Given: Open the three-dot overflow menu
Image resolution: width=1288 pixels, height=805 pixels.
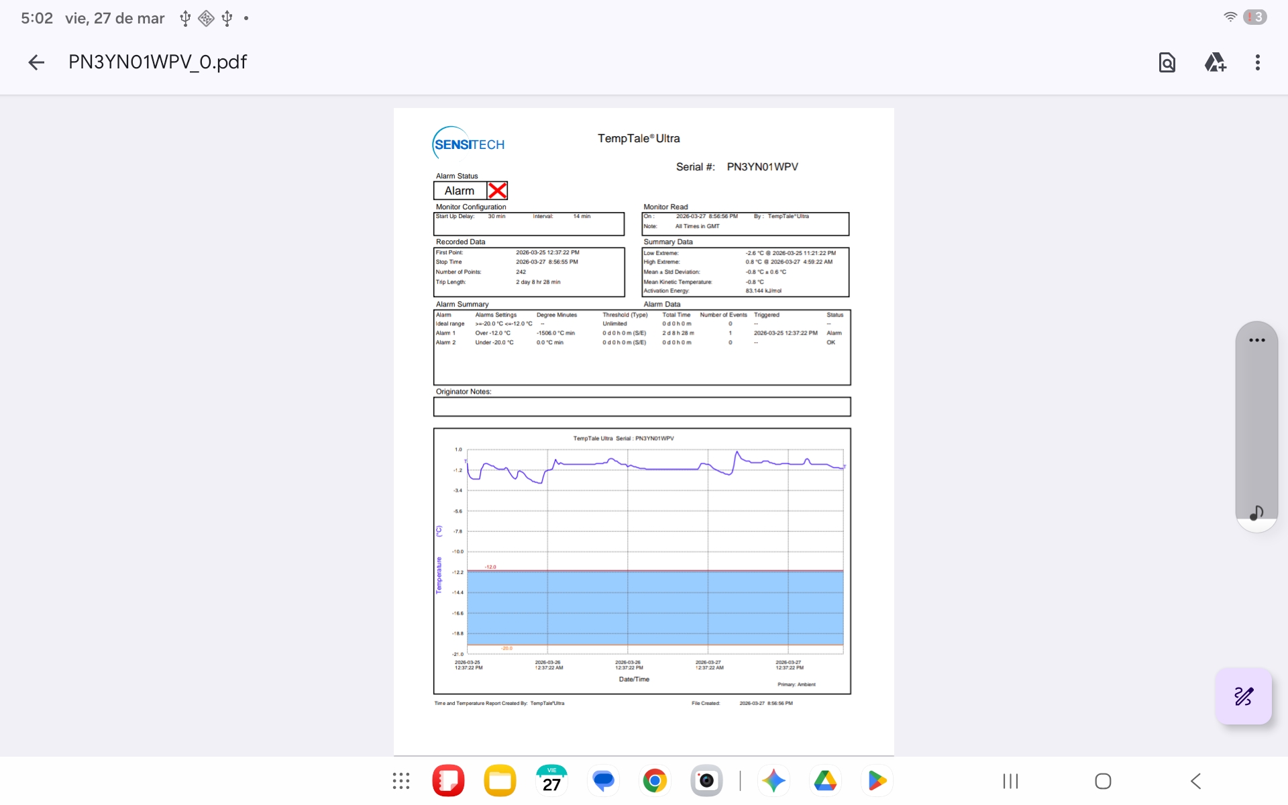Looking at the screenshot, I should (x=1257, y=62).
